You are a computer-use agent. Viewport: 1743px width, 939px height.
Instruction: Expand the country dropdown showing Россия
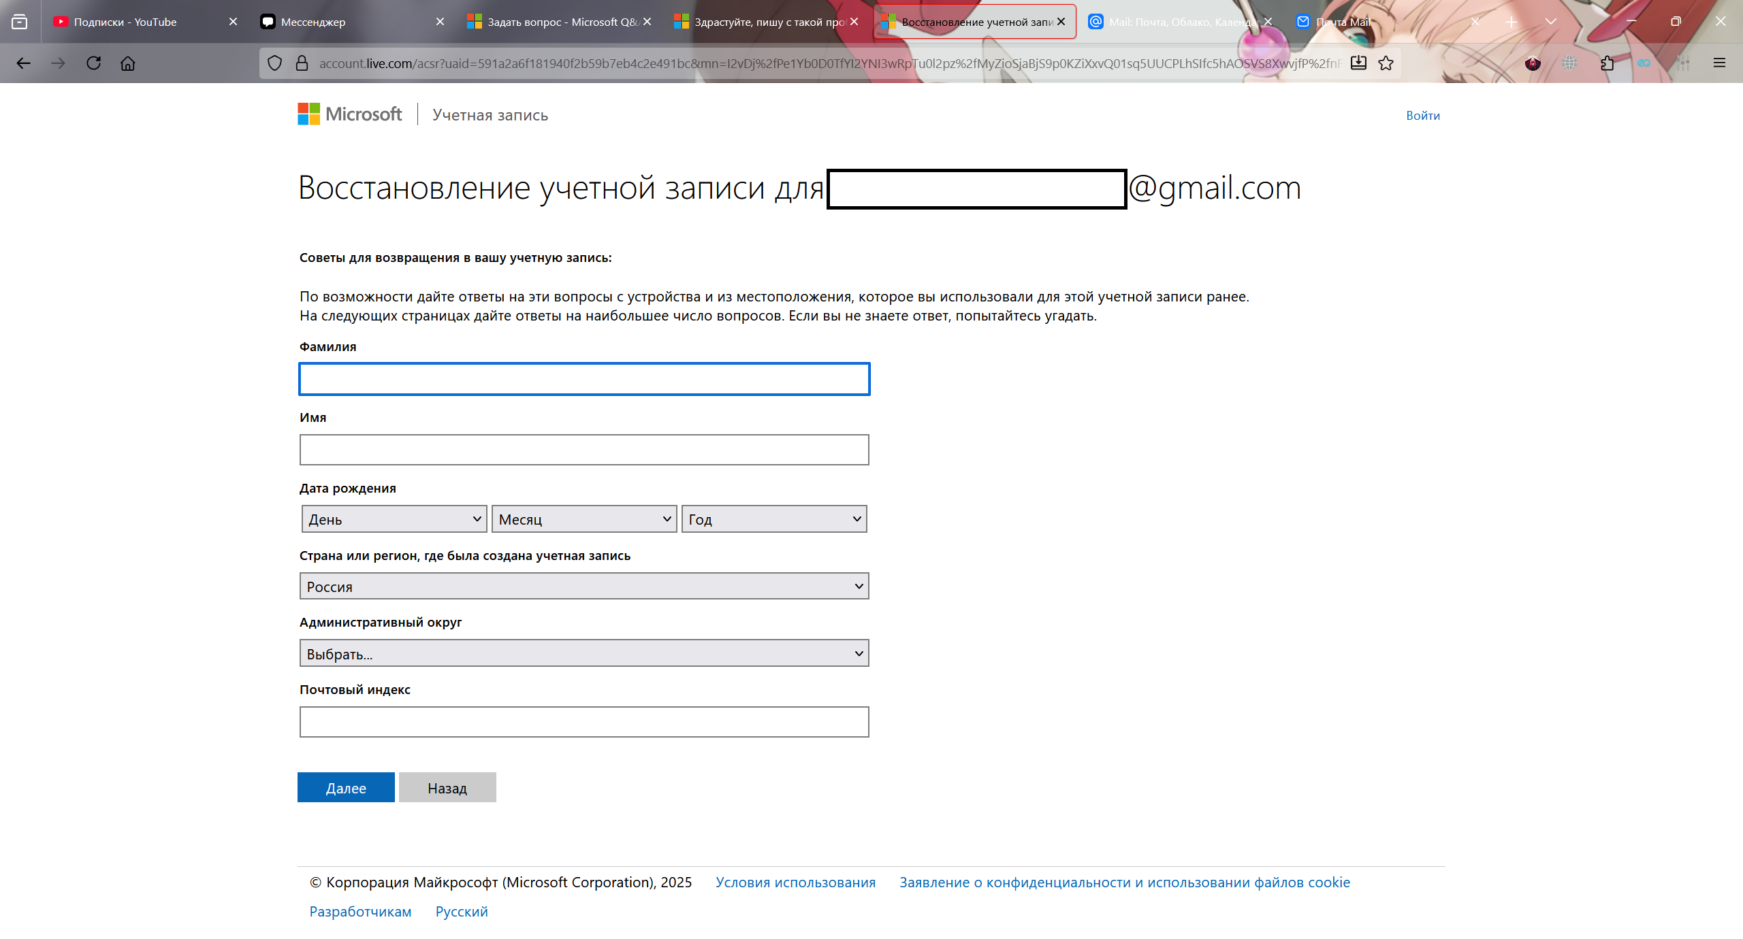pos(584,586)
